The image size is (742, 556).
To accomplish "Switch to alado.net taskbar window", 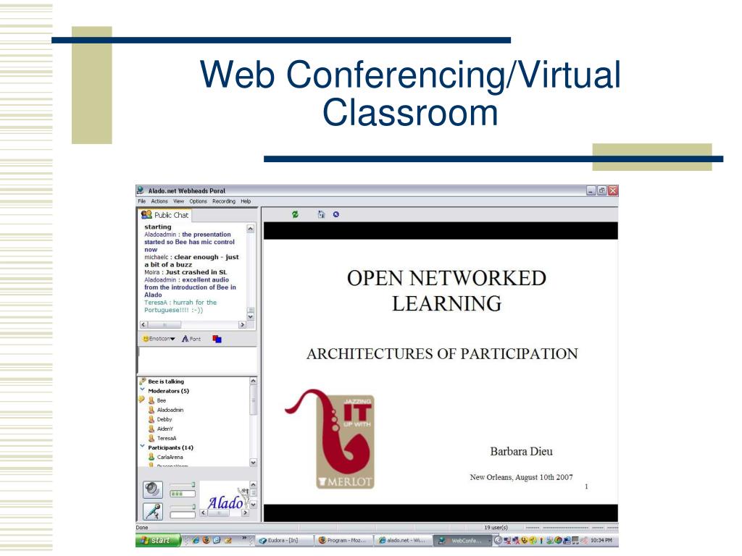I will click(x=403, y=540).
